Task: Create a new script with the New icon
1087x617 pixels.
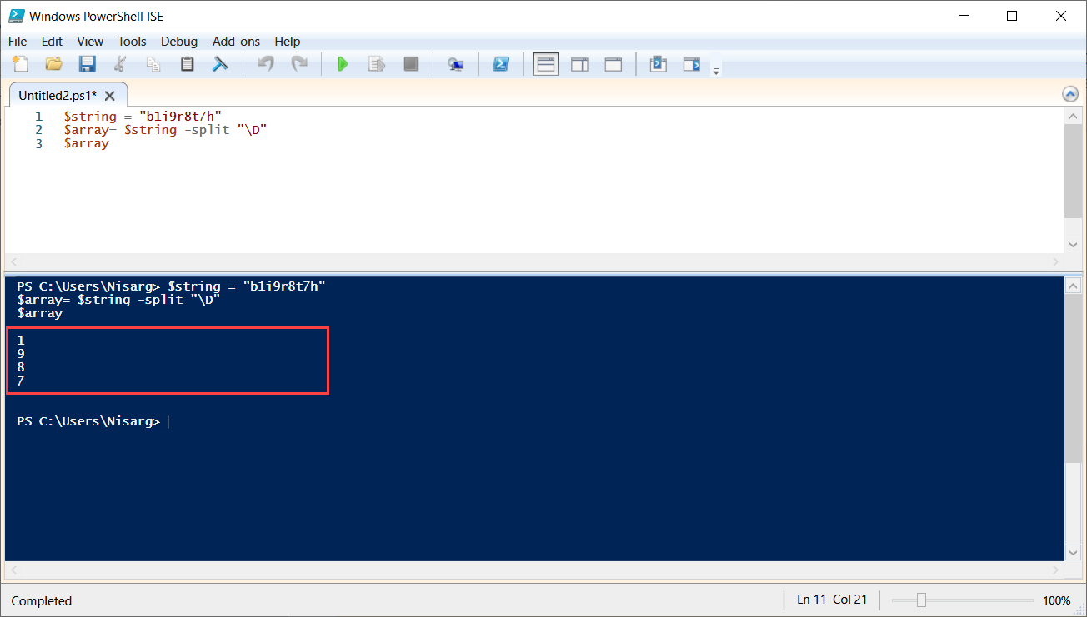Action: point(21,63)
